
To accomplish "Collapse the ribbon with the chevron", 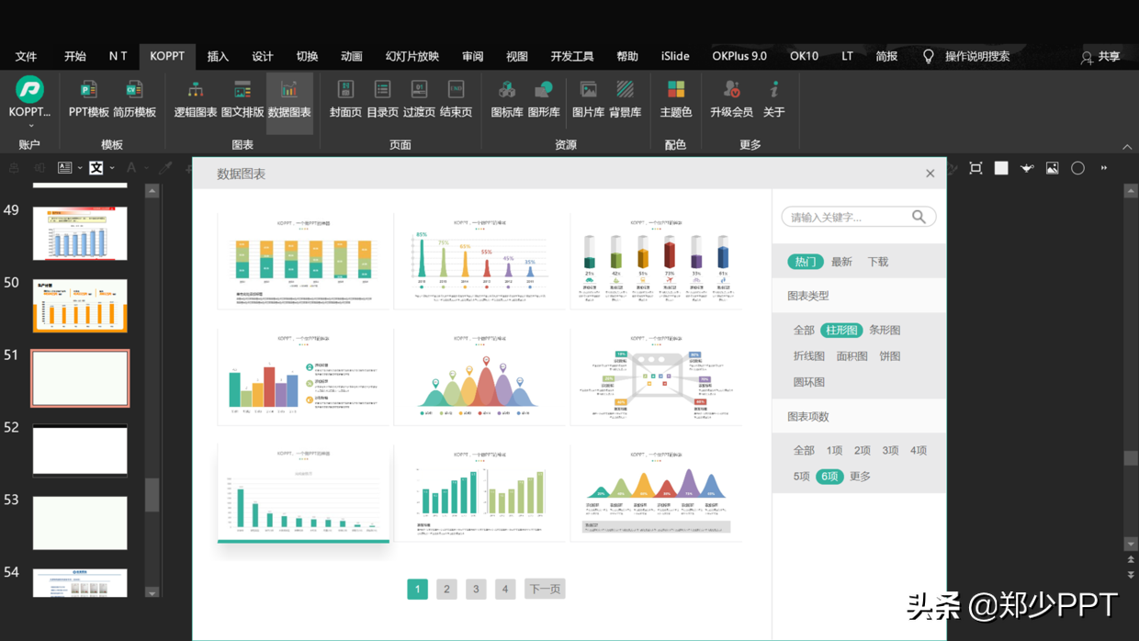I will click(x=1127, y=147).
